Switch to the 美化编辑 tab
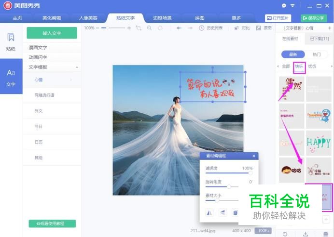Image resolution: width=334 pixels, height=237 pixels. (52, 18)
